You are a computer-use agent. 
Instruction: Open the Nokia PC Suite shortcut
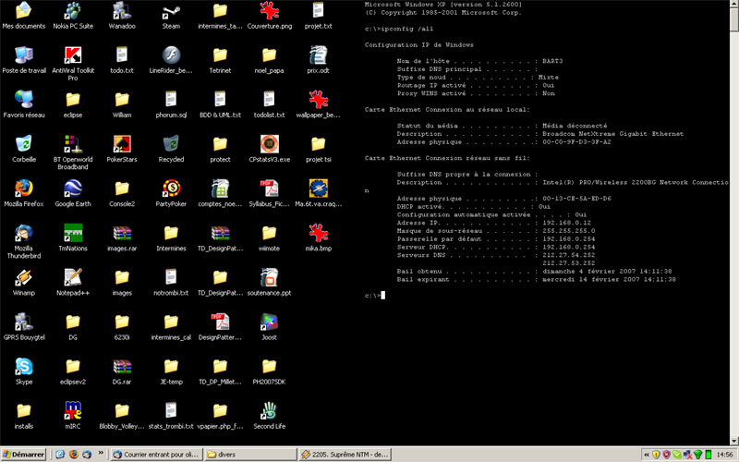[x=72, y=11]
